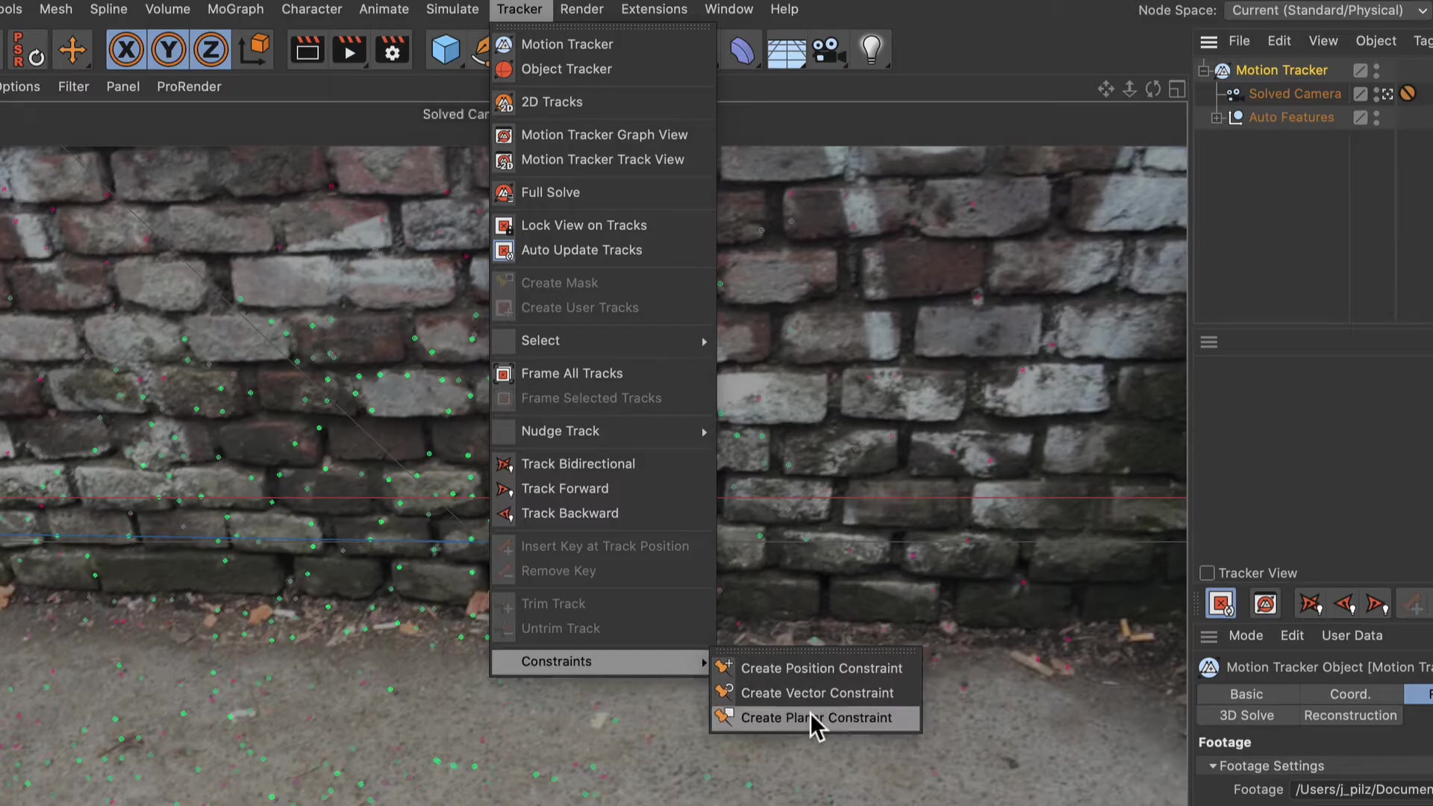Add a Cube primitive from the toolbar
Screen dimensions: 1433x806
pos(446,49)
